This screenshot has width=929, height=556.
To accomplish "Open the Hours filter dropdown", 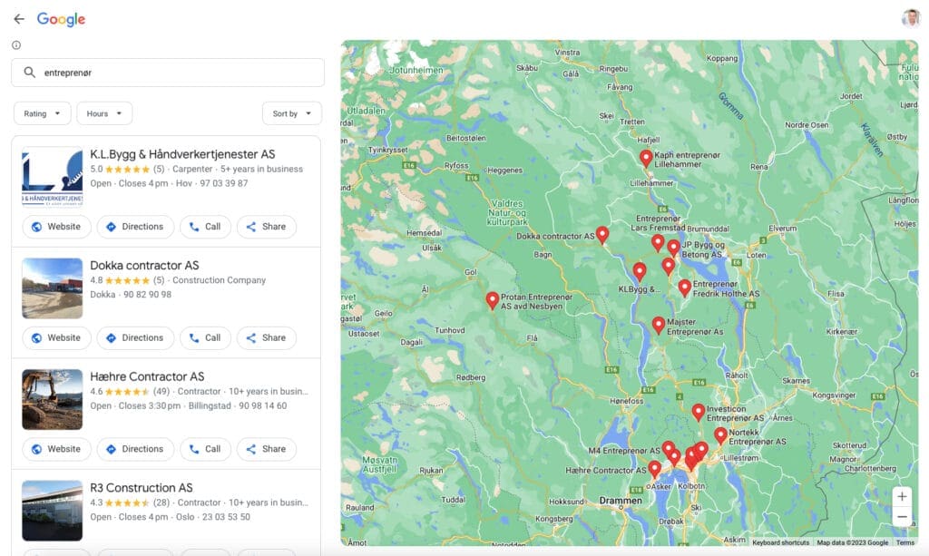I will point(103,113).
